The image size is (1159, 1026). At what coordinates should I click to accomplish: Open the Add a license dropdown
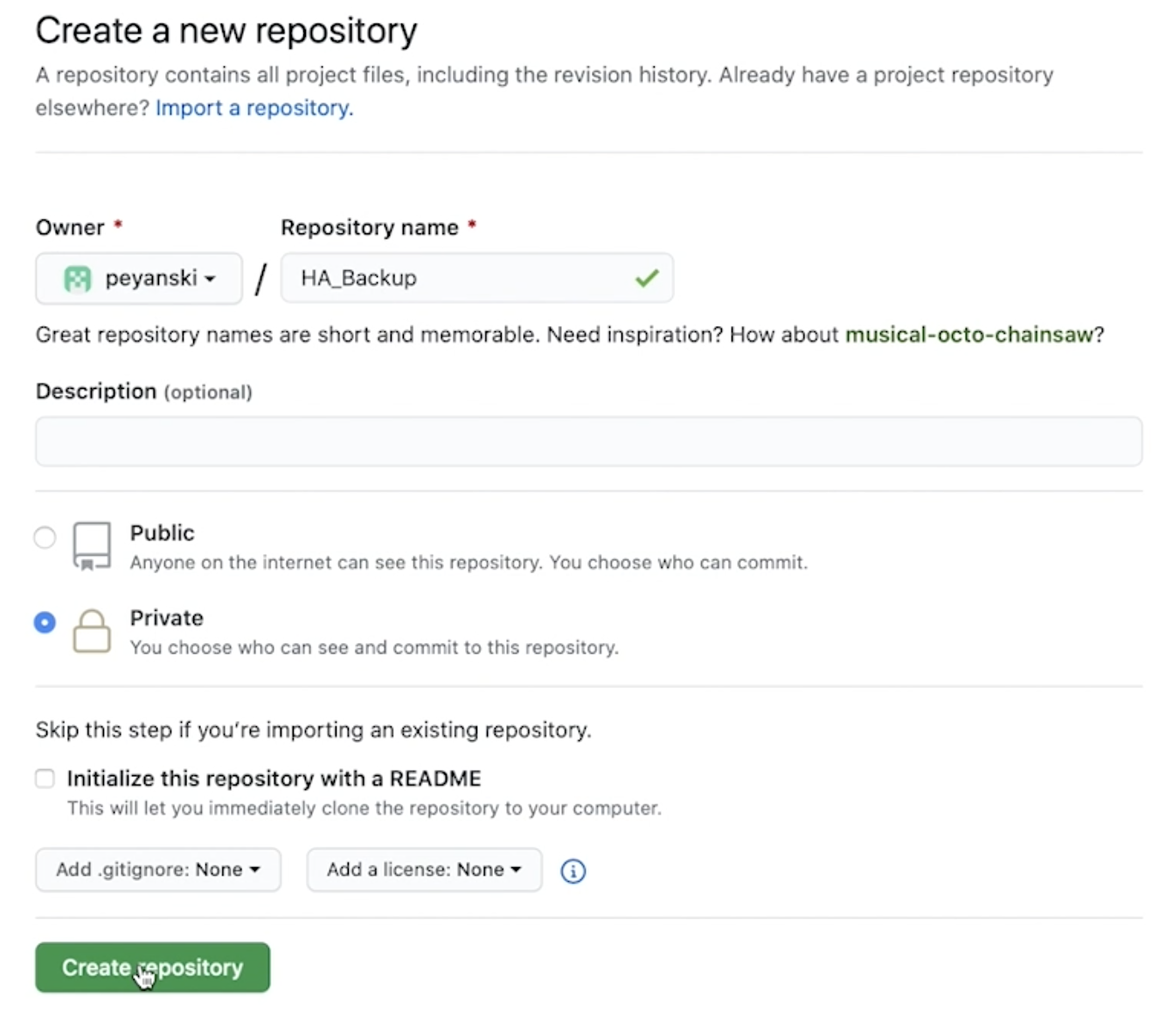click(423, 870)
